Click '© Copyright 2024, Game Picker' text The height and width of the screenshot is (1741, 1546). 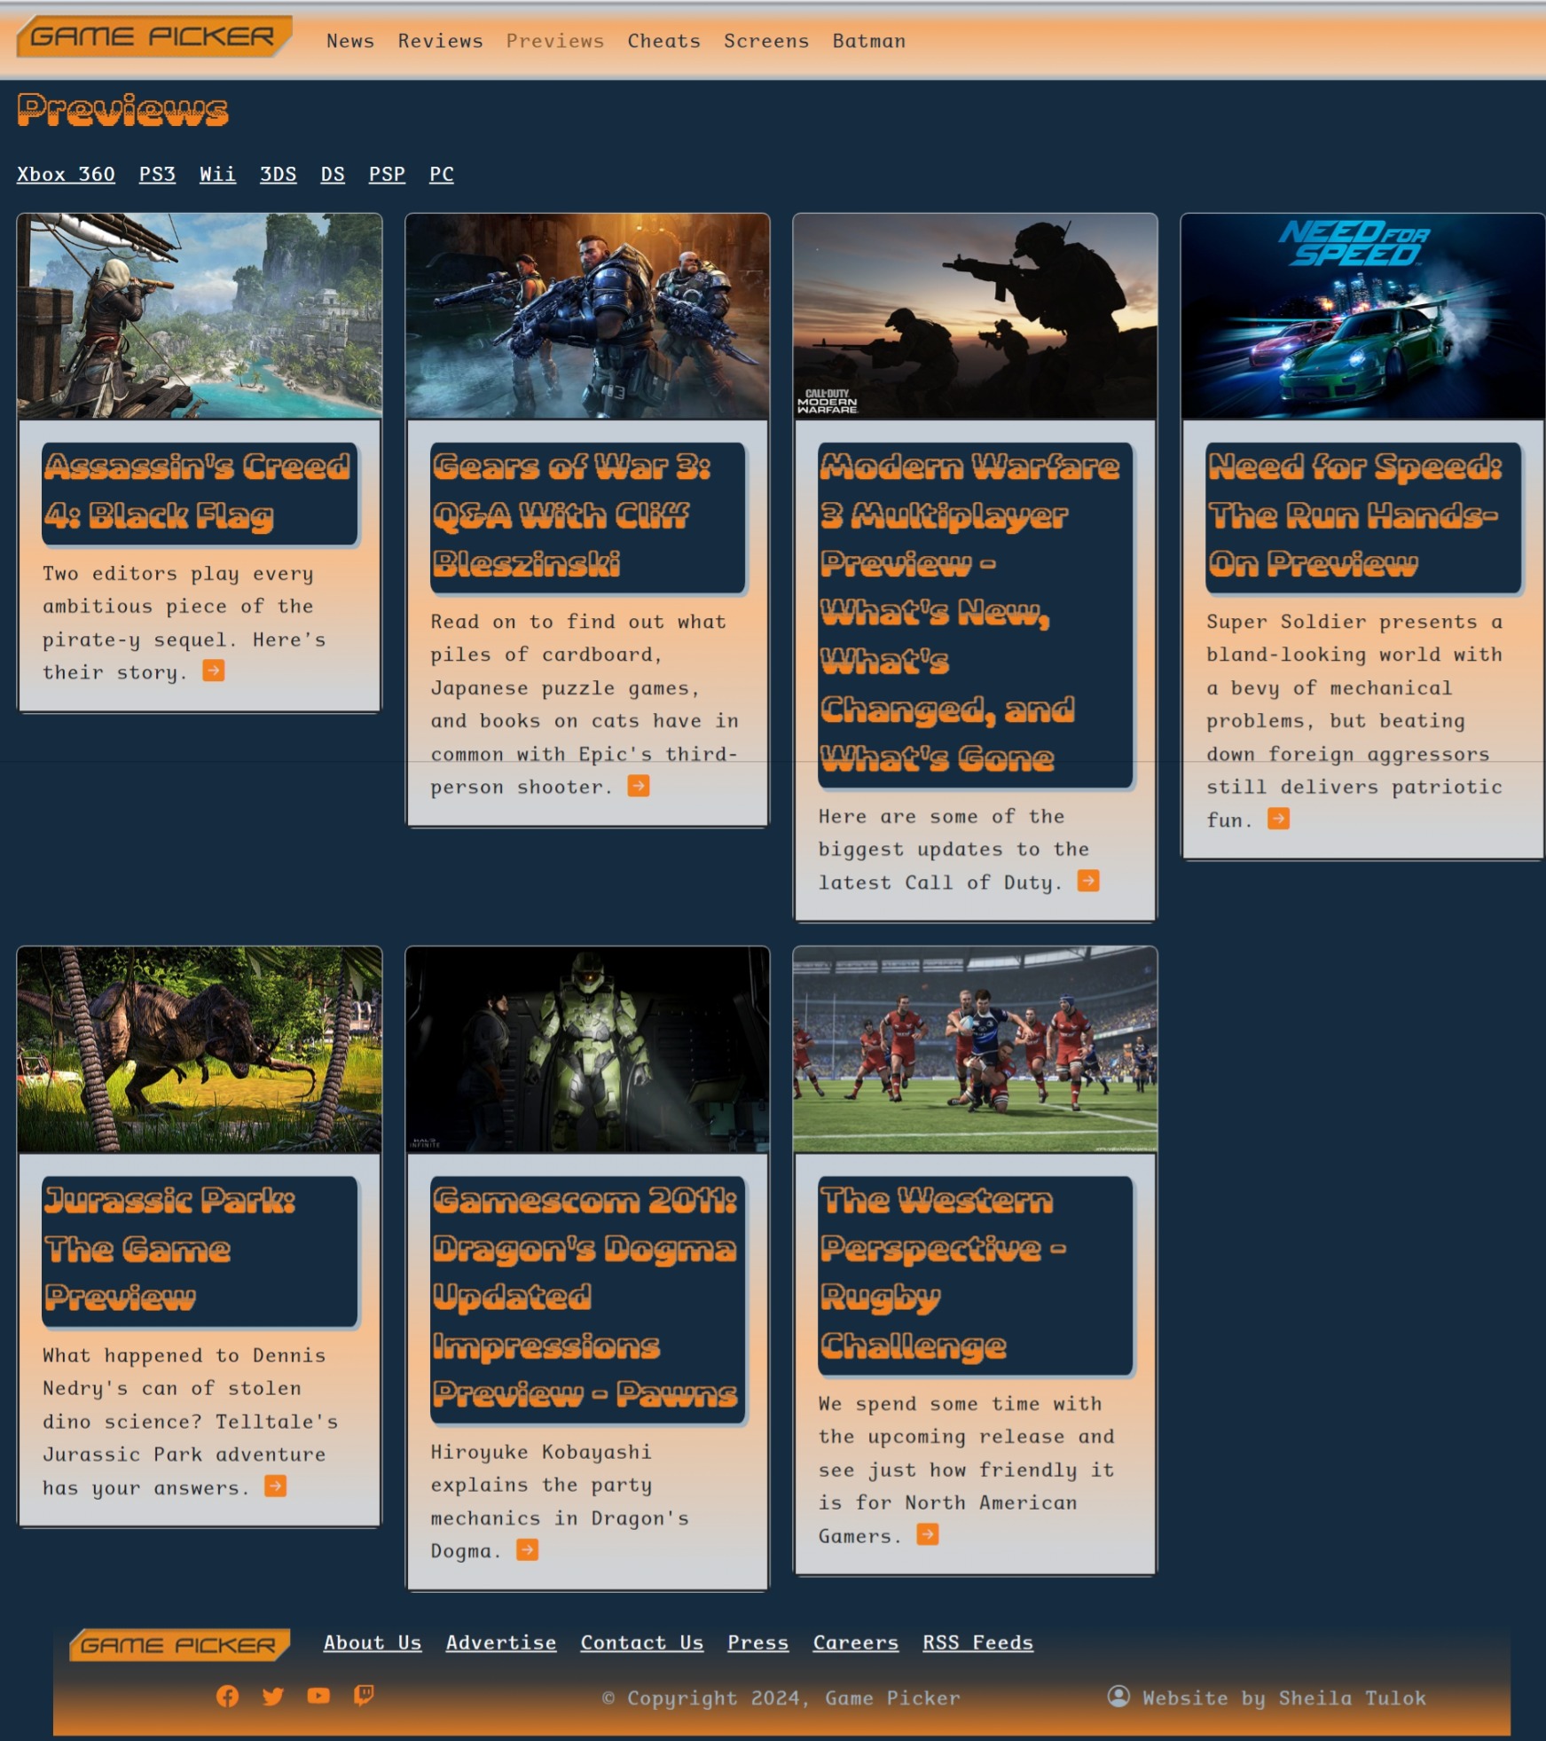tap(781, 1698)
